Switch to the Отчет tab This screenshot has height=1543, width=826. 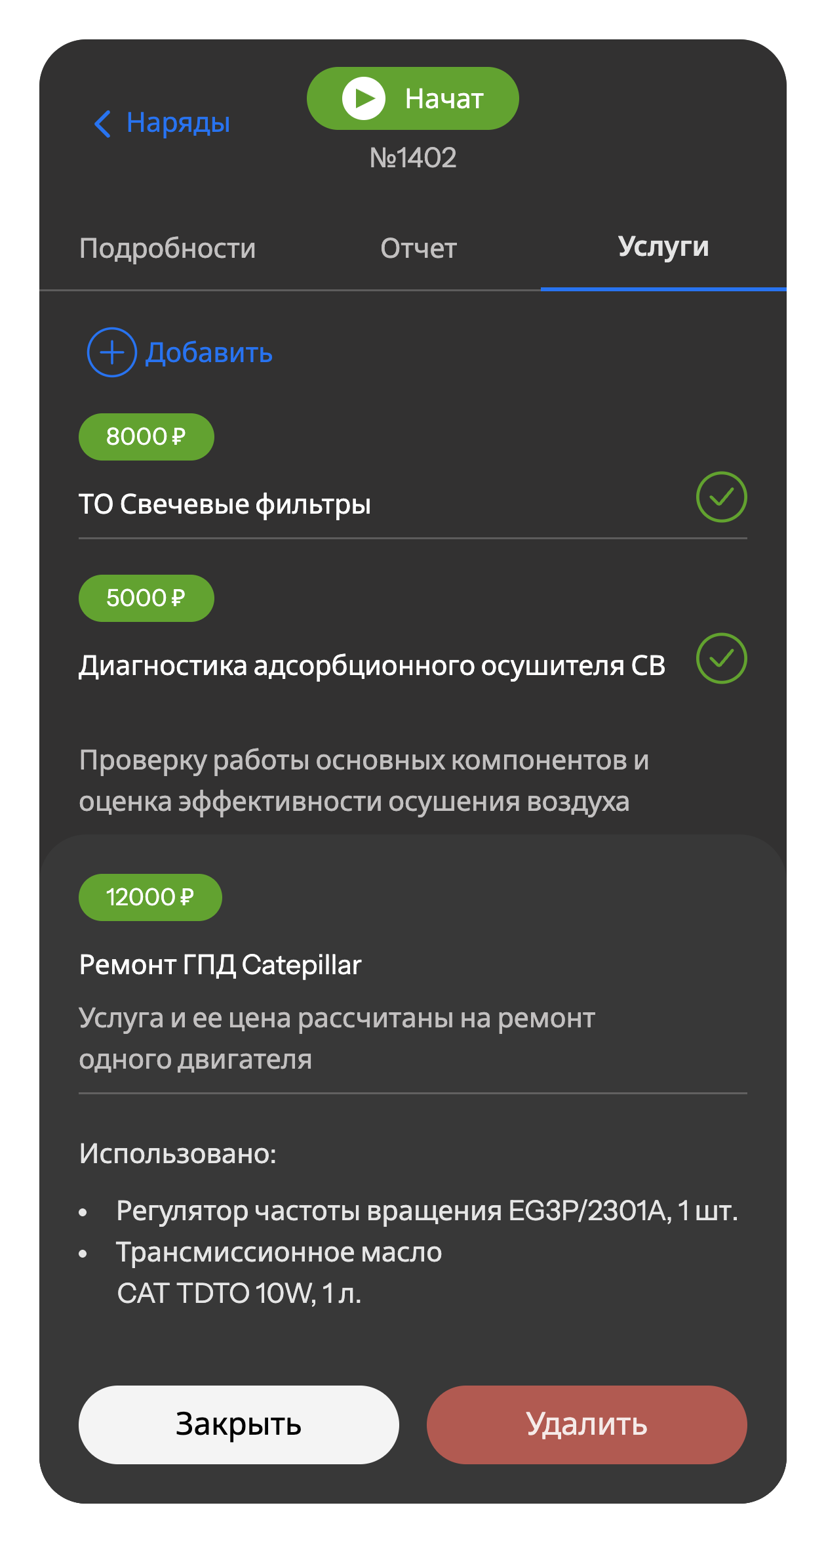pyautogui.click(x=418, y=249)
